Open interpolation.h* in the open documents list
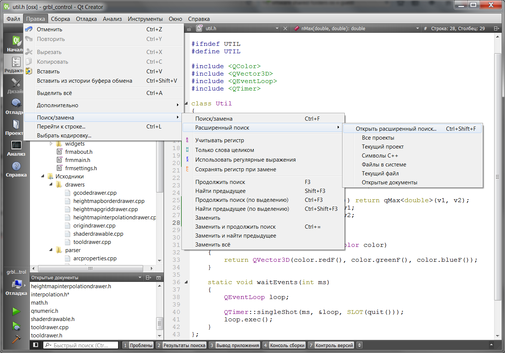Viewport: 505px width, 353px height. point(50,295)
